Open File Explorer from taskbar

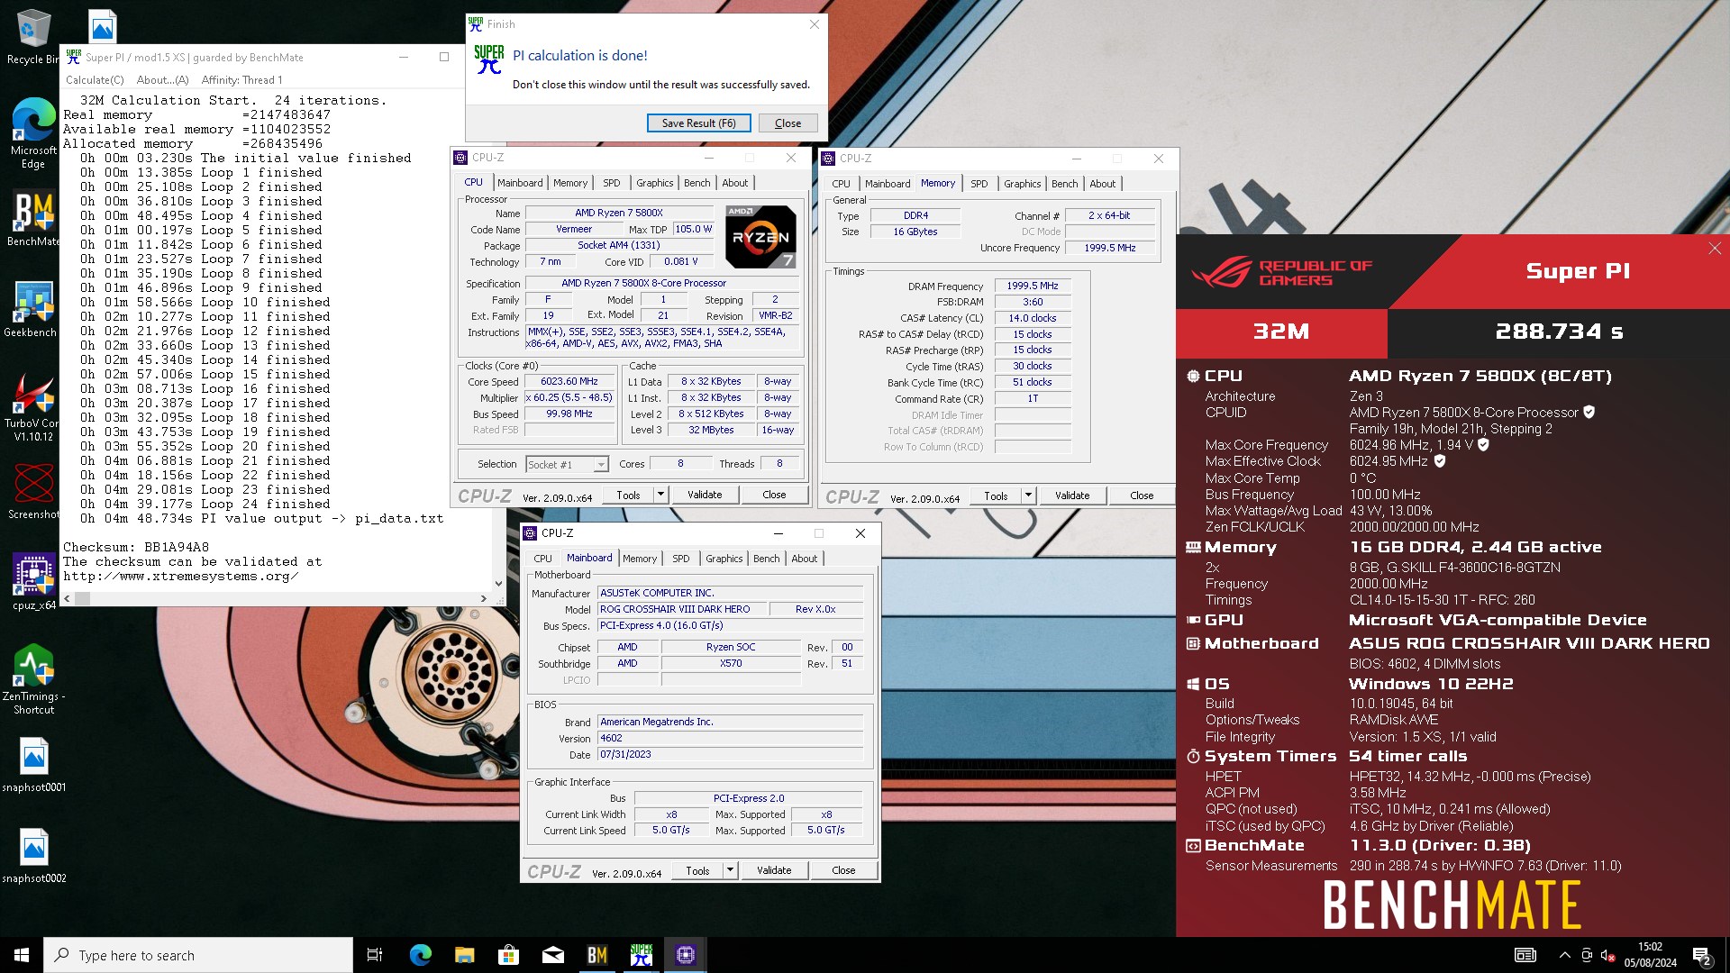[x=464, y=955]
